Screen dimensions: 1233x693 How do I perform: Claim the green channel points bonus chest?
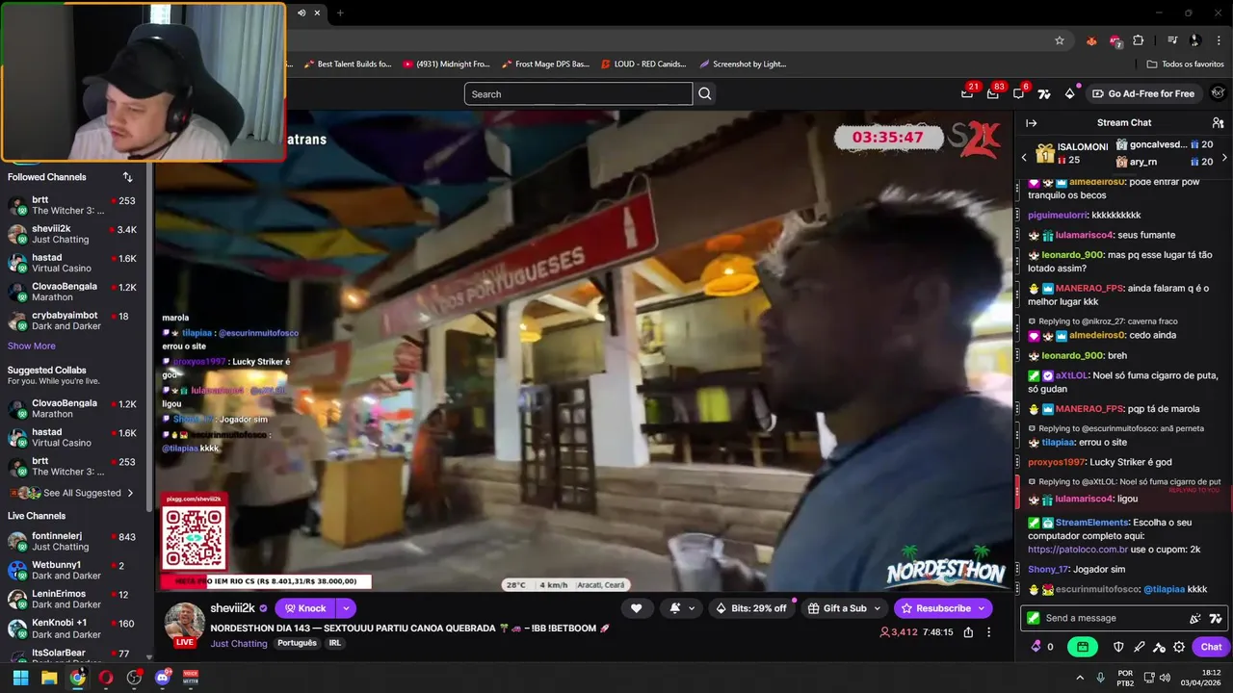click(x=1083, y=647)
